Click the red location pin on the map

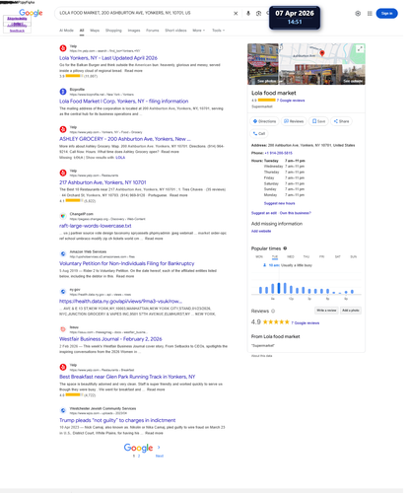coord(322,53)
